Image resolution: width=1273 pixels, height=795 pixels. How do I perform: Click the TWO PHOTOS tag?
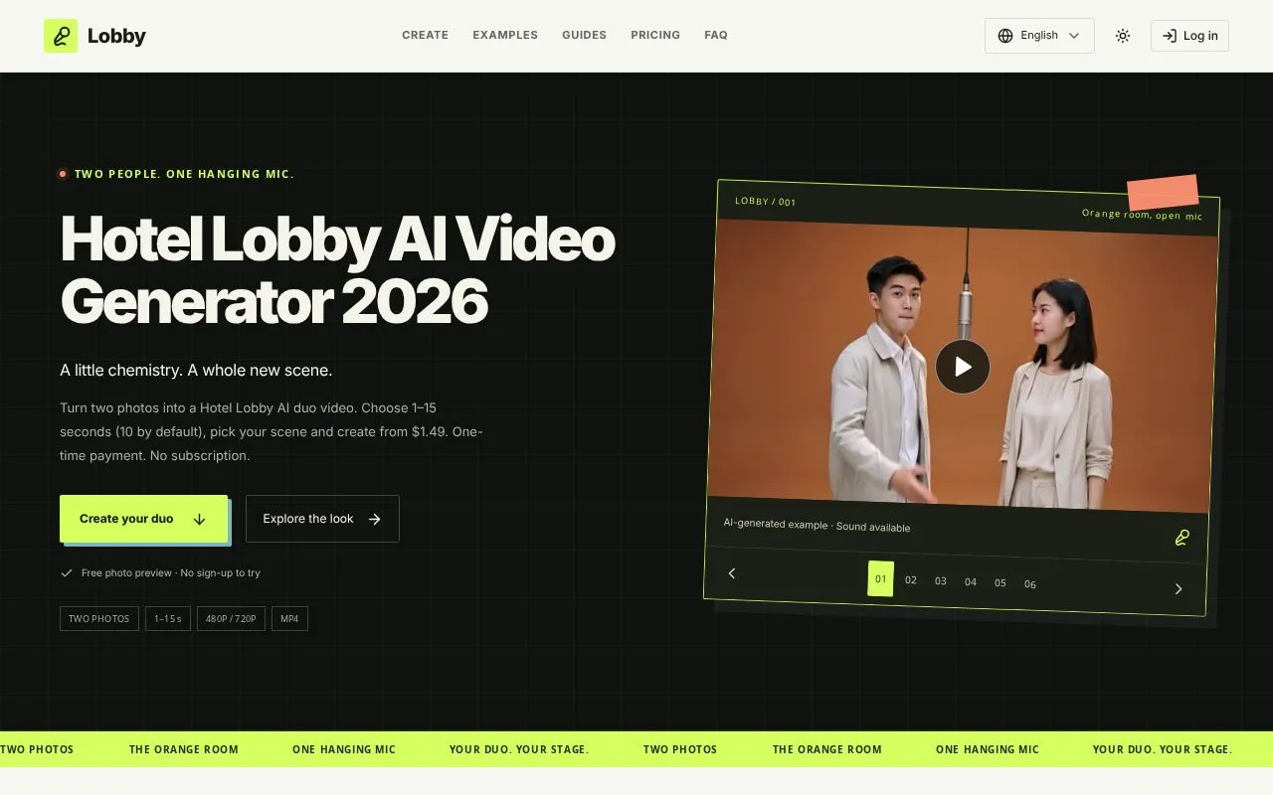pyautogui.click(x=98, y=619)
